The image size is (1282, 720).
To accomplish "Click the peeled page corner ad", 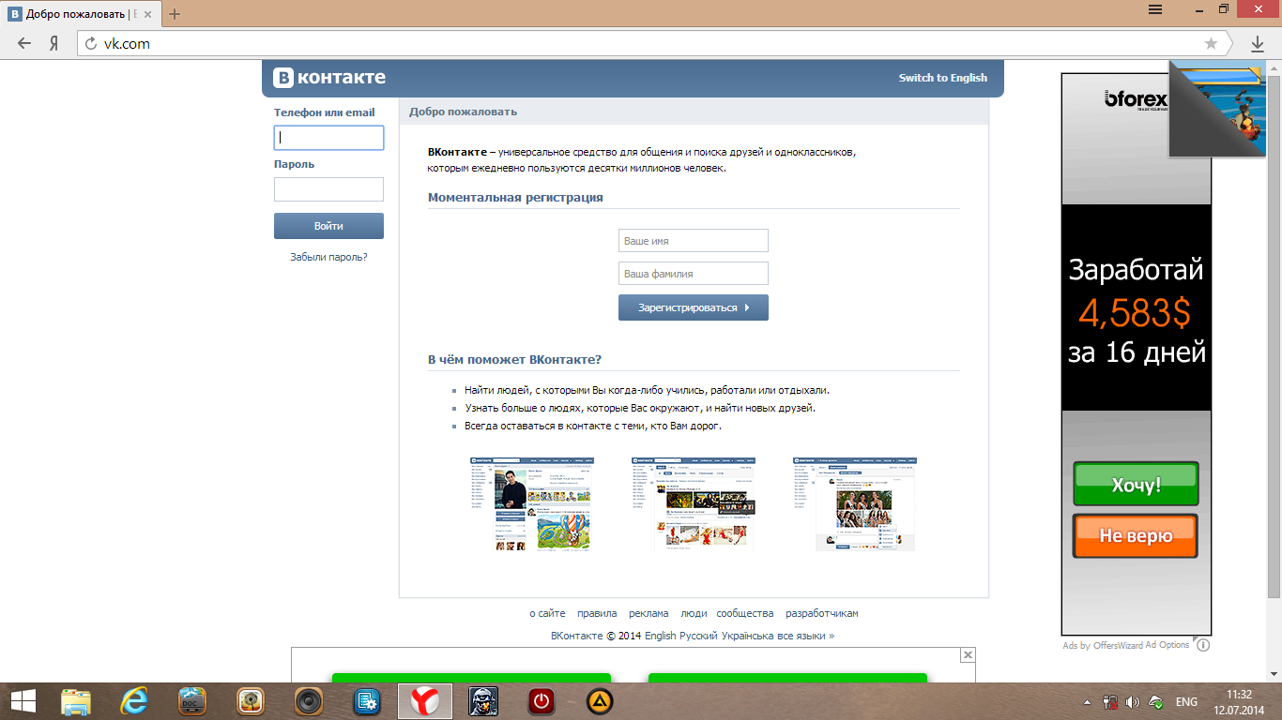I will 1217,108.
